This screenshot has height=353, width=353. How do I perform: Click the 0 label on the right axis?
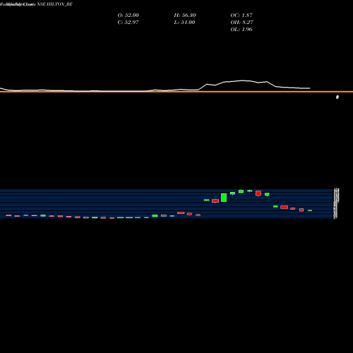pyautogui.click(x=337, y=97)
